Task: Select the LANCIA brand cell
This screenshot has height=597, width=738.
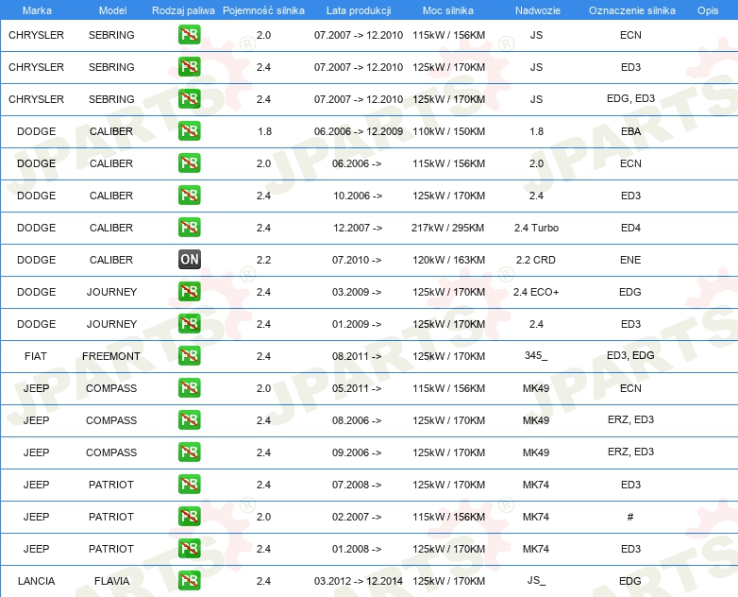Action: tap(36, 581)
